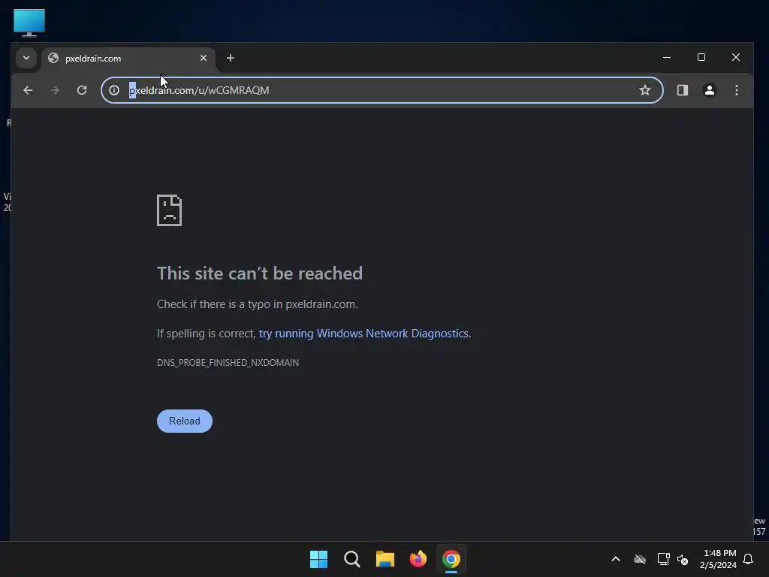Expand the tab search dropdown

[x=26, y=58]
